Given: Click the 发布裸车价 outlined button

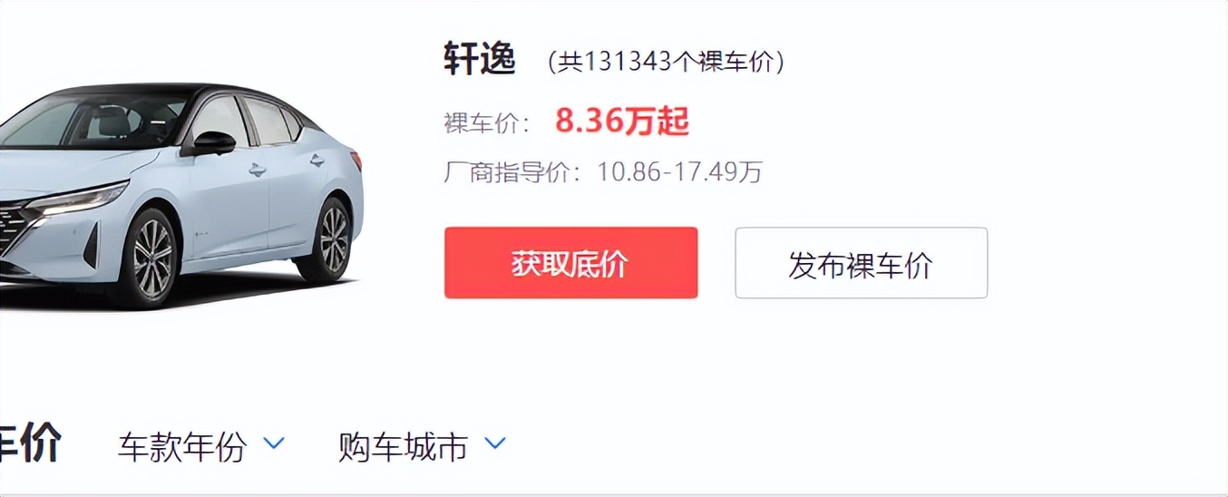Looking at the screenshot, I should point(861,263).
